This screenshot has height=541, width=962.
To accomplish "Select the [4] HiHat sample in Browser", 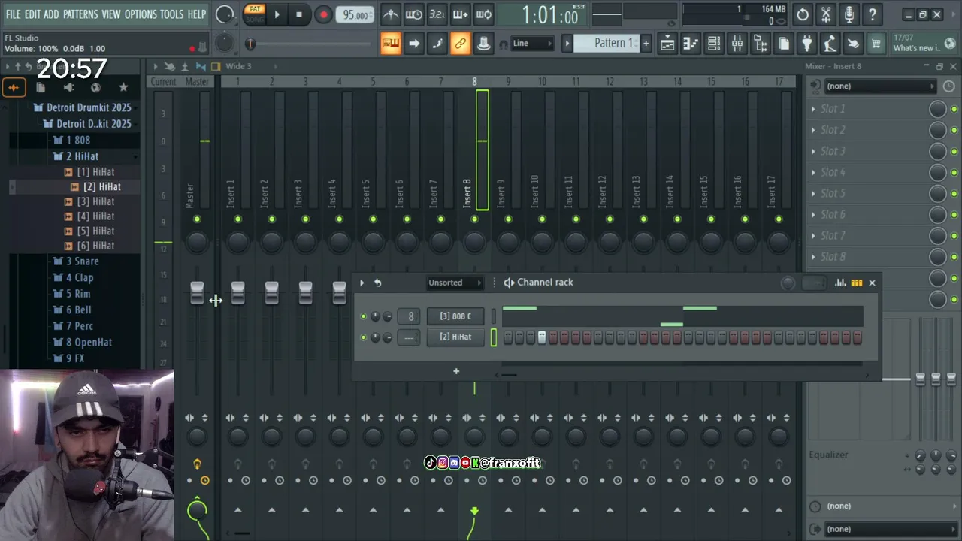I will (95, 216).
